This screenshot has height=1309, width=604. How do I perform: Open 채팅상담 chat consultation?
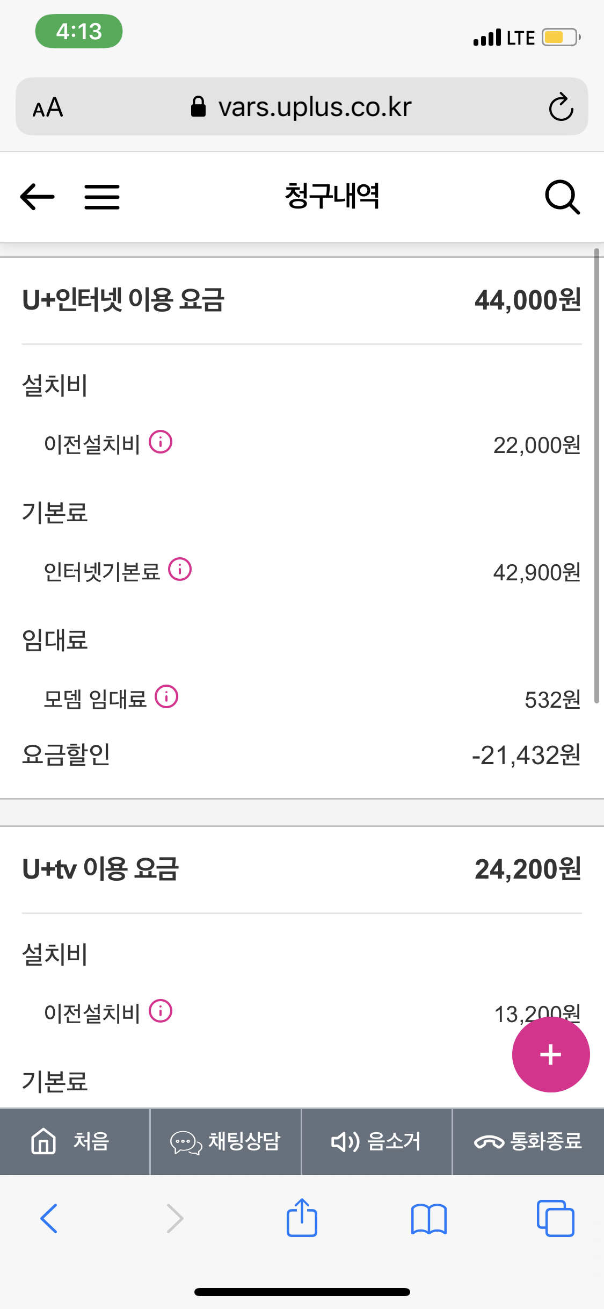click(x=225, y=1141)
